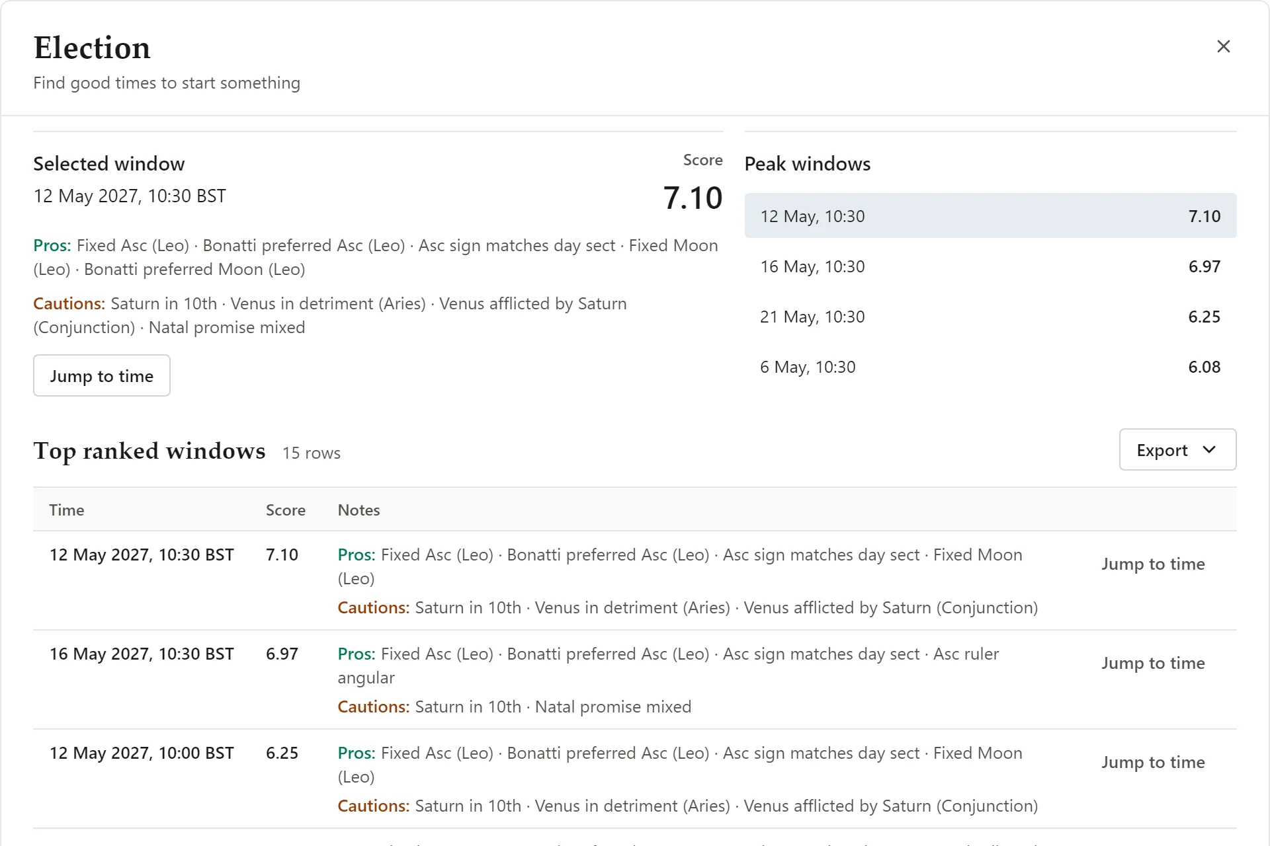This screenshot has width=1270, height=846.
Task: Click the Score column header in table
Action: pos(286,510)
